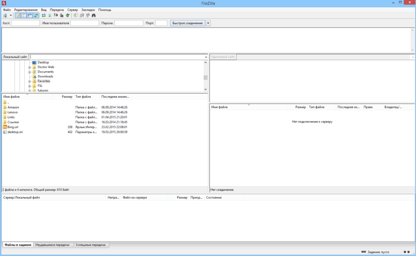Select the Desktop folder in the tree

tap(43, 62)
